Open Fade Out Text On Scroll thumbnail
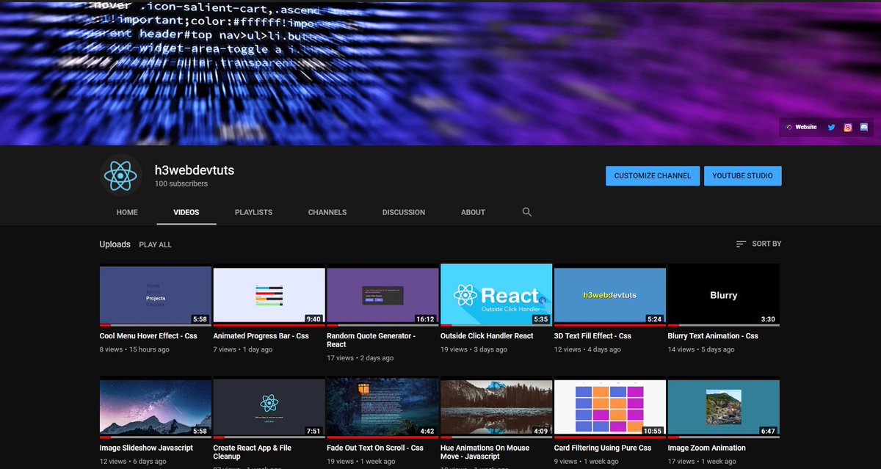The image size is (881, 469). (x=383, y=408)
